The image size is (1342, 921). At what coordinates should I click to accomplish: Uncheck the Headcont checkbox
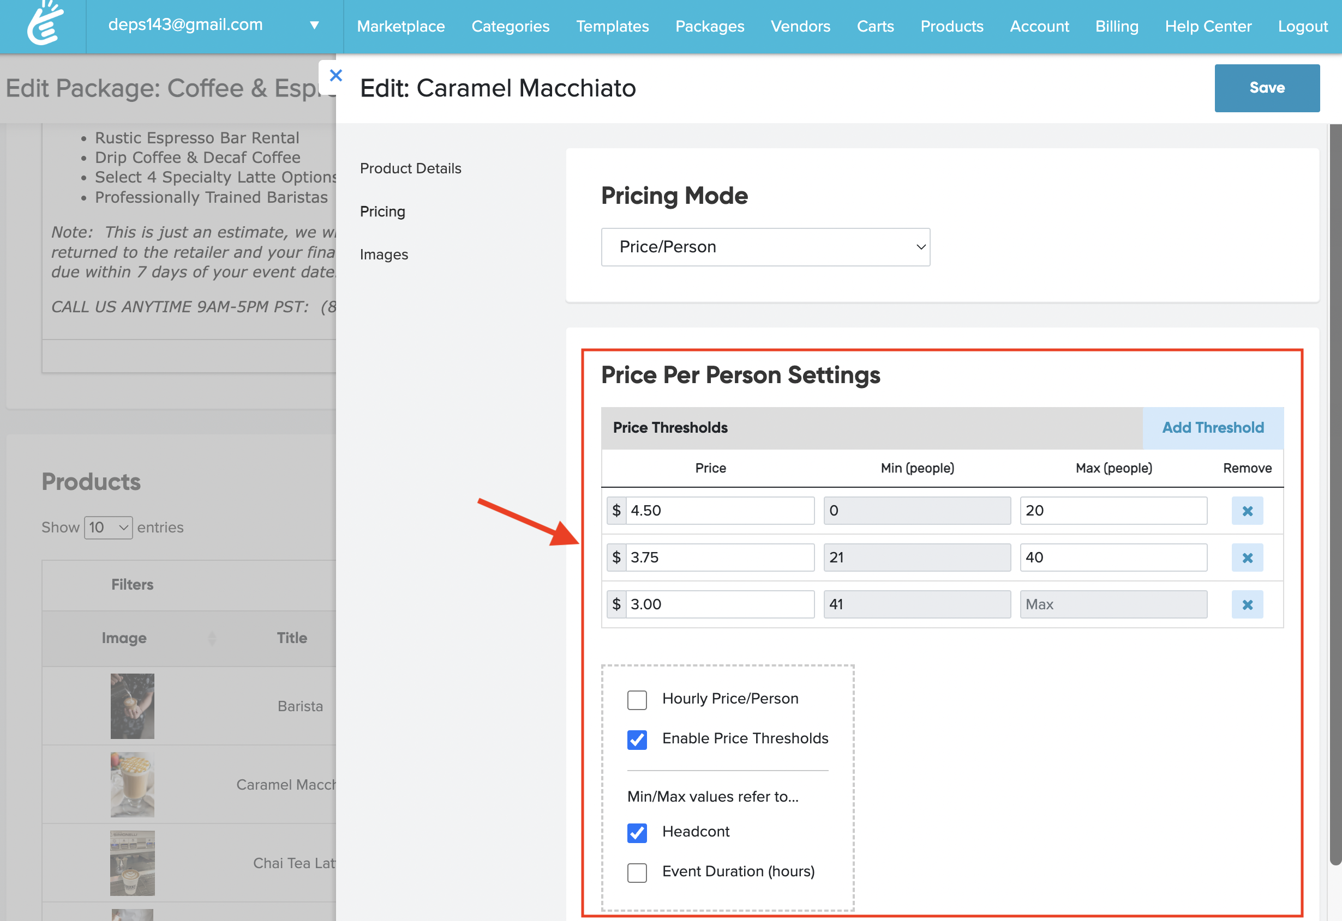pyautogui.click(x=637, y=832)
